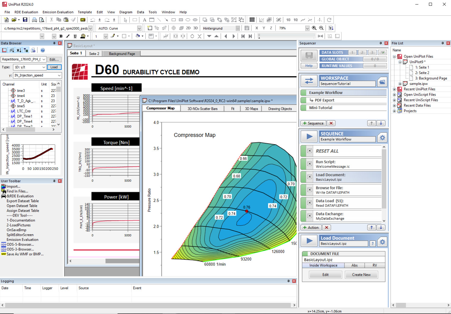451x314 pixels.
Task: Apply Bold formatting from toolbar
Action: [61, 36]
